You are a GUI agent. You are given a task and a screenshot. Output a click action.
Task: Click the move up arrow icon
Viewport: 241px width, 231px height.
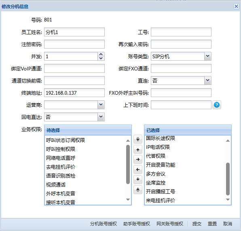pos(138,150)
